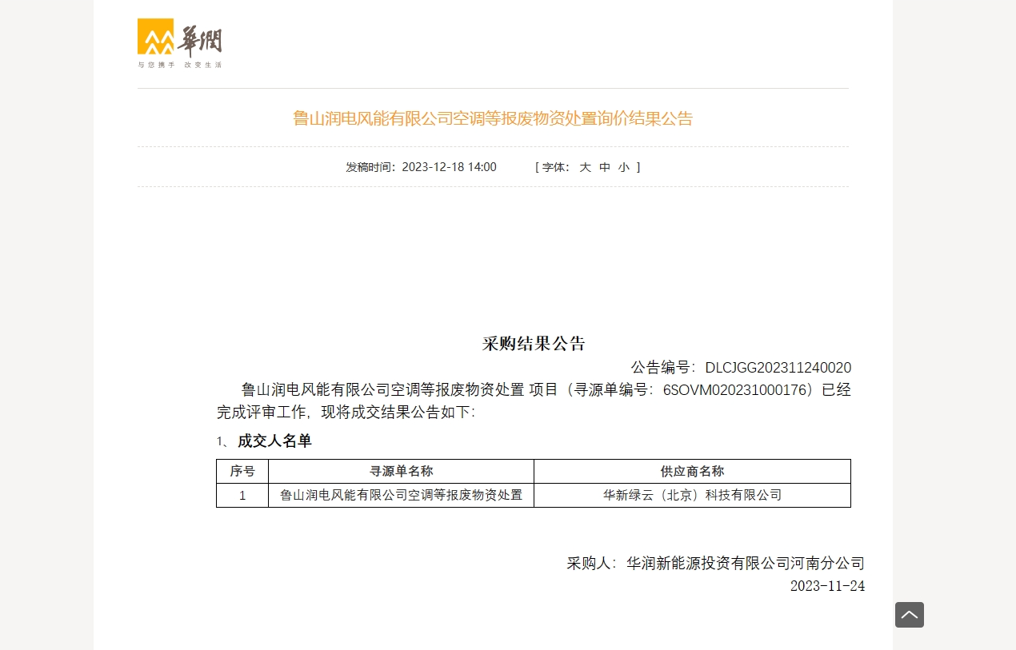This screenshot has height=650, width=1016.
Task: Set font size to 中 (medium)
Action: point(605,167)
